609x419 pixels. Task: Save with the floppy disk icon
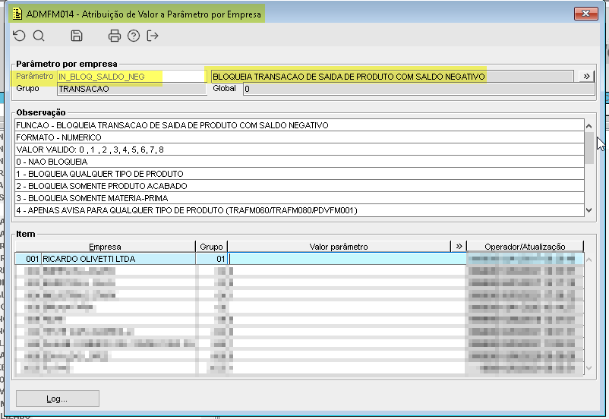77,36
